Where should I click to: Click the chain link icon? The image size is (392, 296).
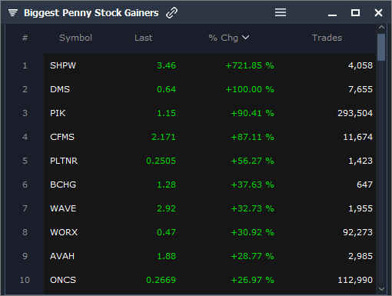pyautogui.click(x=171, y=13)
